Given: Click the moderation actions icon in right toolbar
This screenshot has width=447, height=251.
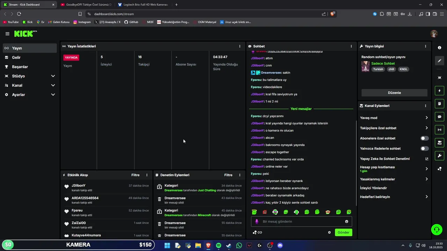Looking at the screenshot, I should (439, 143).
